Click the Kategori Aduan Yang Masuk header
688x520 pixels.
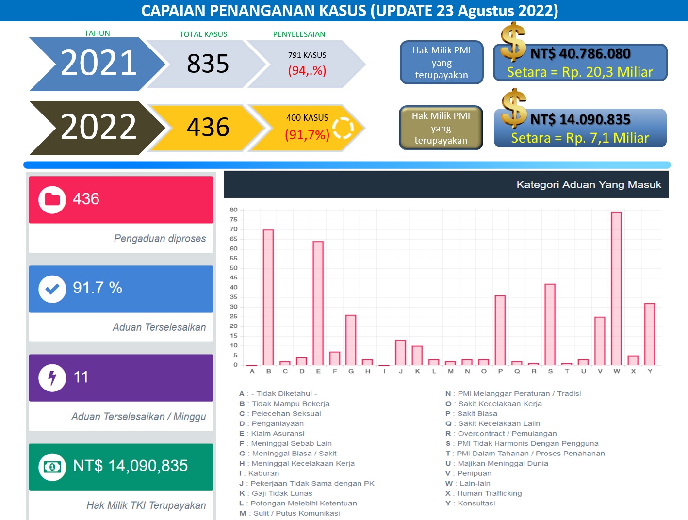point(446,184)
